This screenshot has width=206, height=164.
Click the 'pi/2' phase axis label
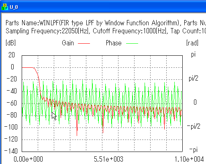[x=194, y=78]
